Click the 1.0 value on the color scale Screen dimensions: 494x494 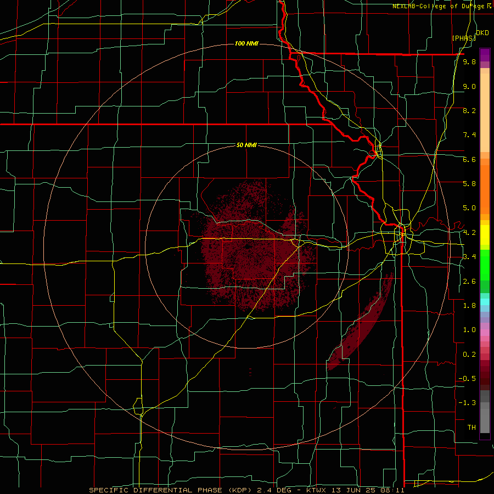point(469,330)
